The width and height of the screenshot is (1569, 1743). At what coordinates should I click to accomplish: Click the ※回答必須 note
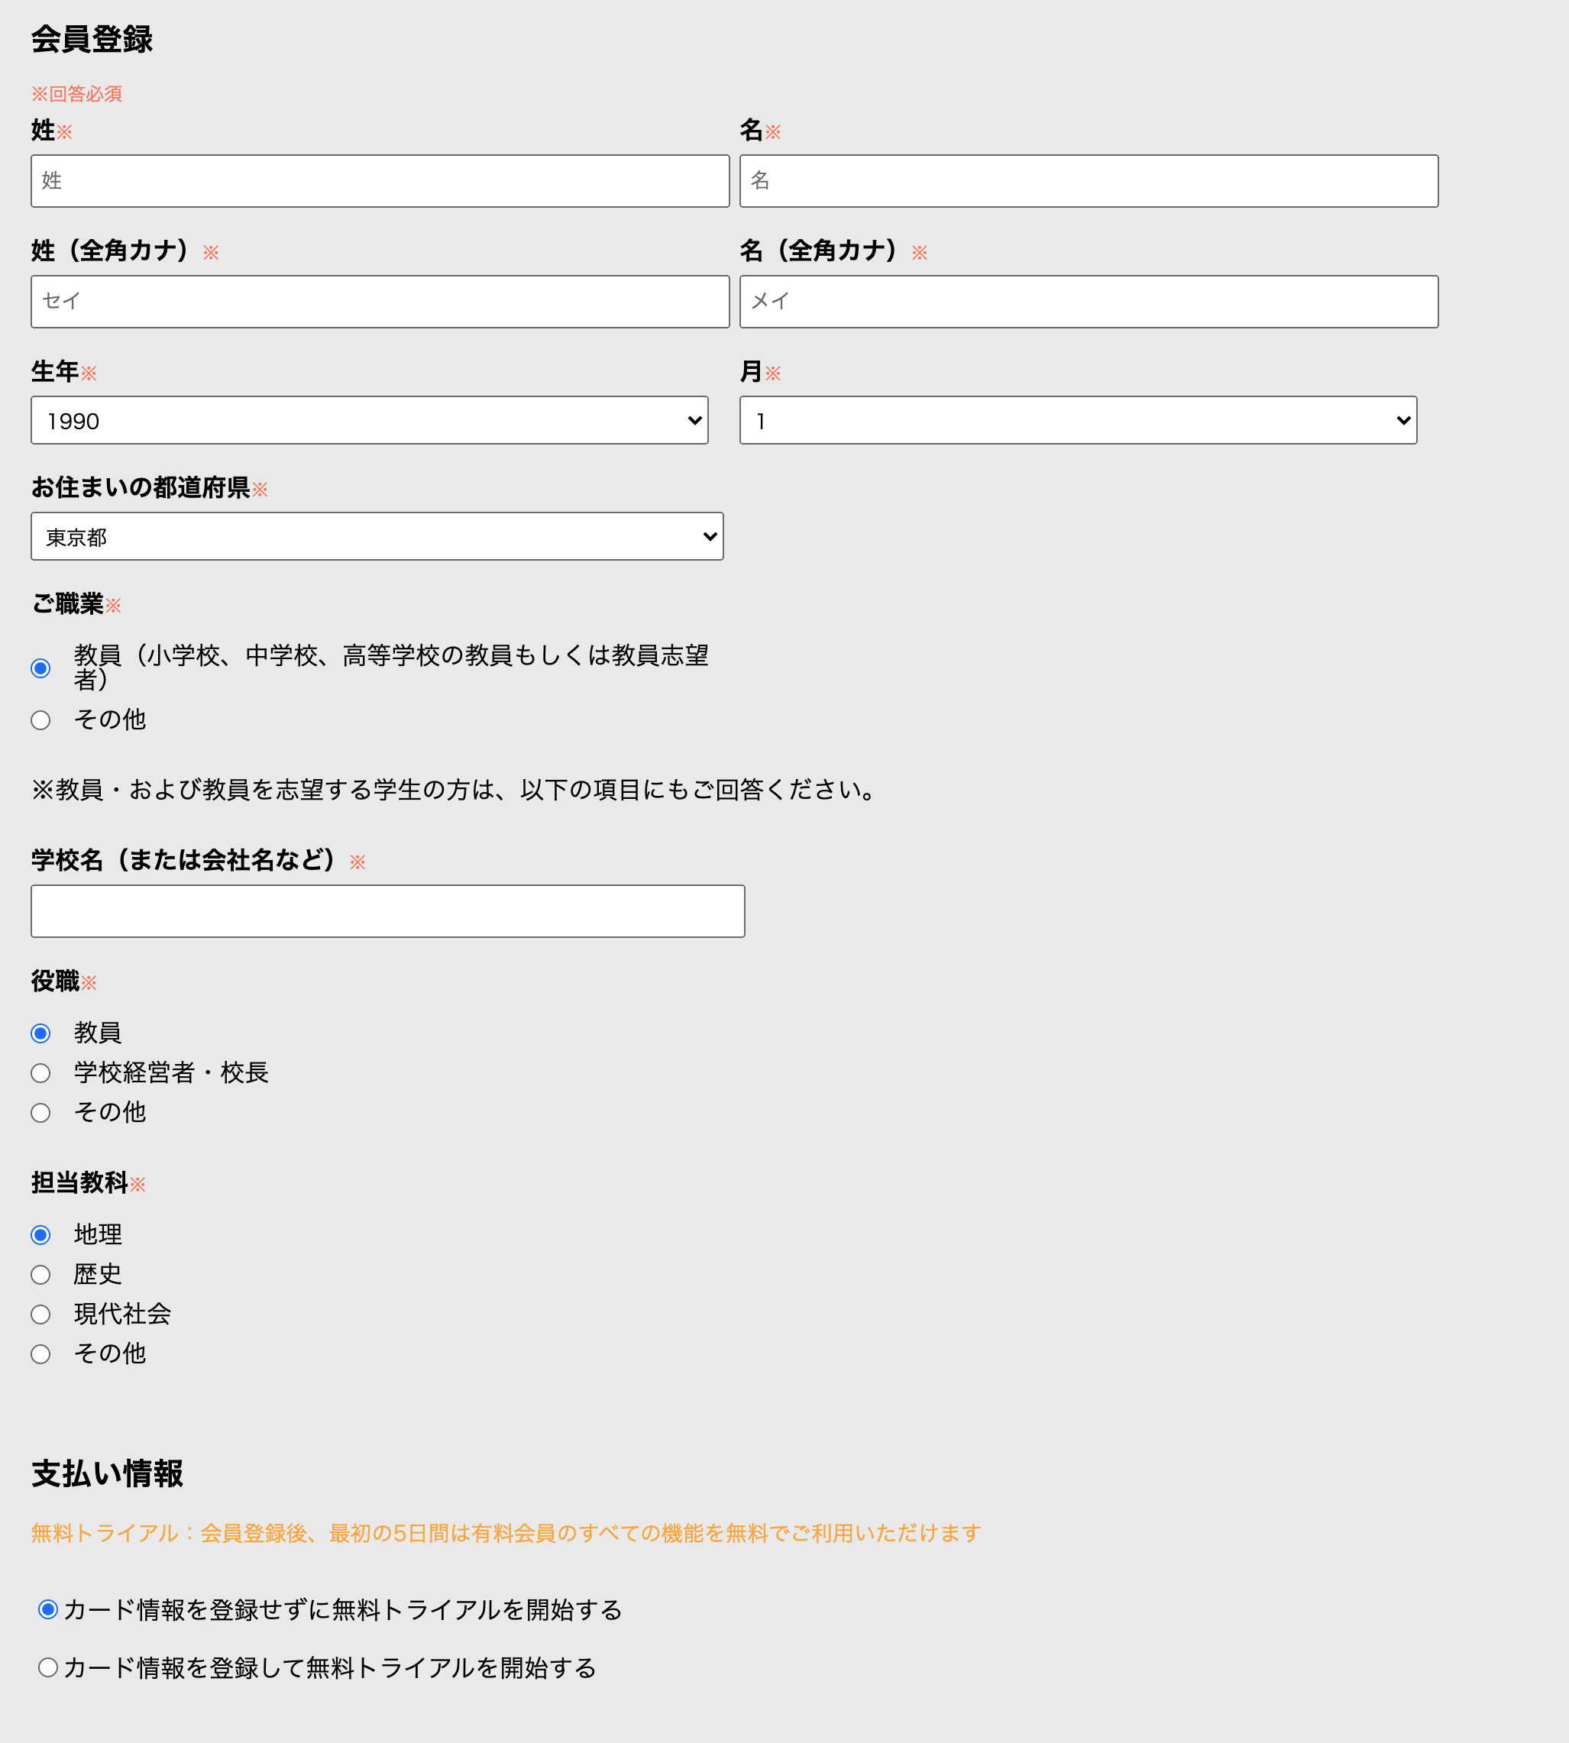pos(76,94)
